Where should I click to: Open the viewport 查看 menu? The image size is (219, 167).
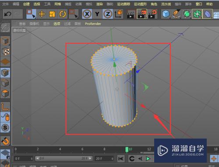click(x=22, y=24)
